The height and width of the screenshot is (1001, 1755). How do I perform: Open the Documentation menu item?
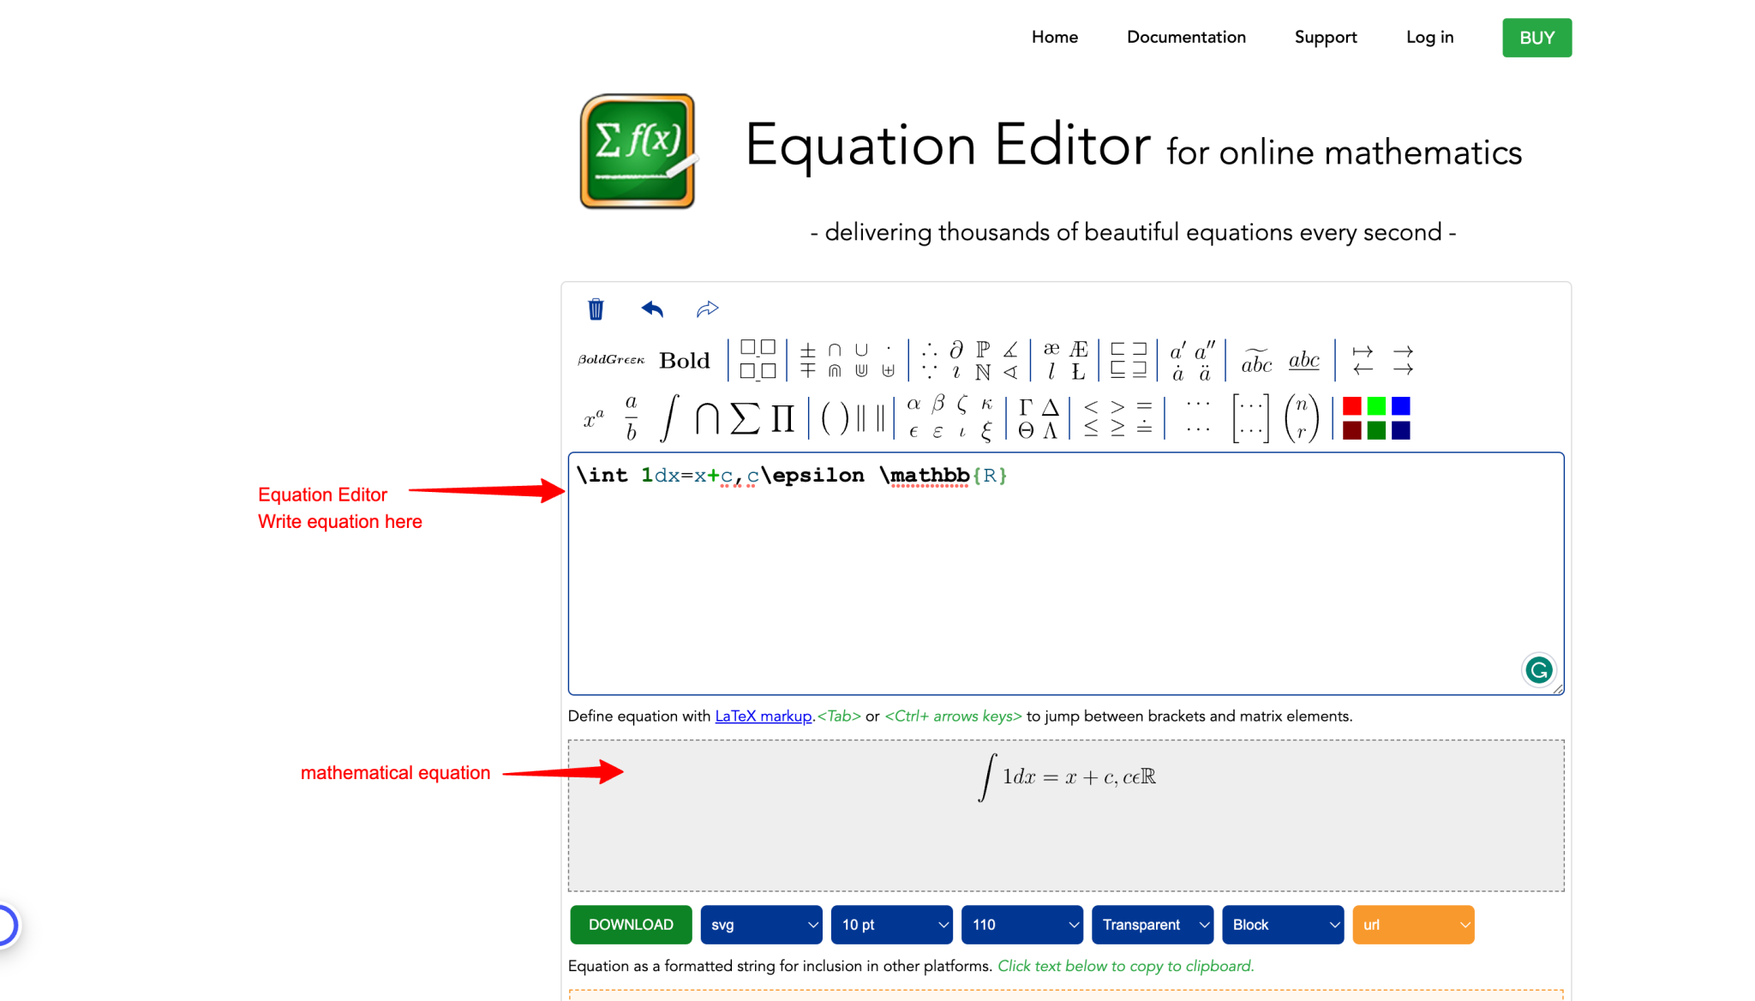tap(1186, 37)
